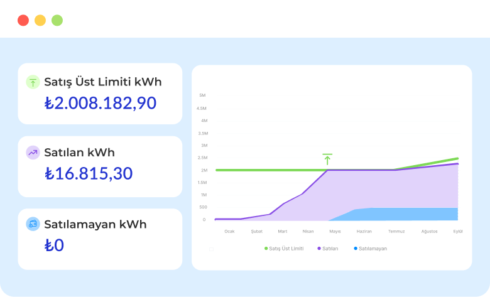Viewport: 490px width, 297px height.
Task: Select the ₺2.008.182,90 value
Action: click(x=101, y=103)
